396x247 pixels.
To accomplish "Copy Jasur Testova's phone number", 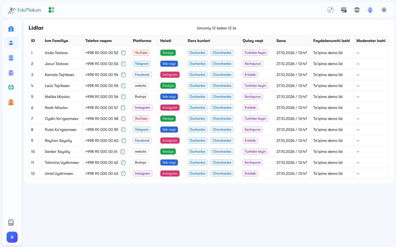I will [123, 64].
